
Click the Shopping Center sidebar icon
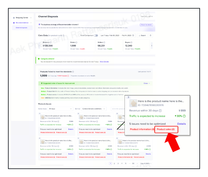coord(14,18)
